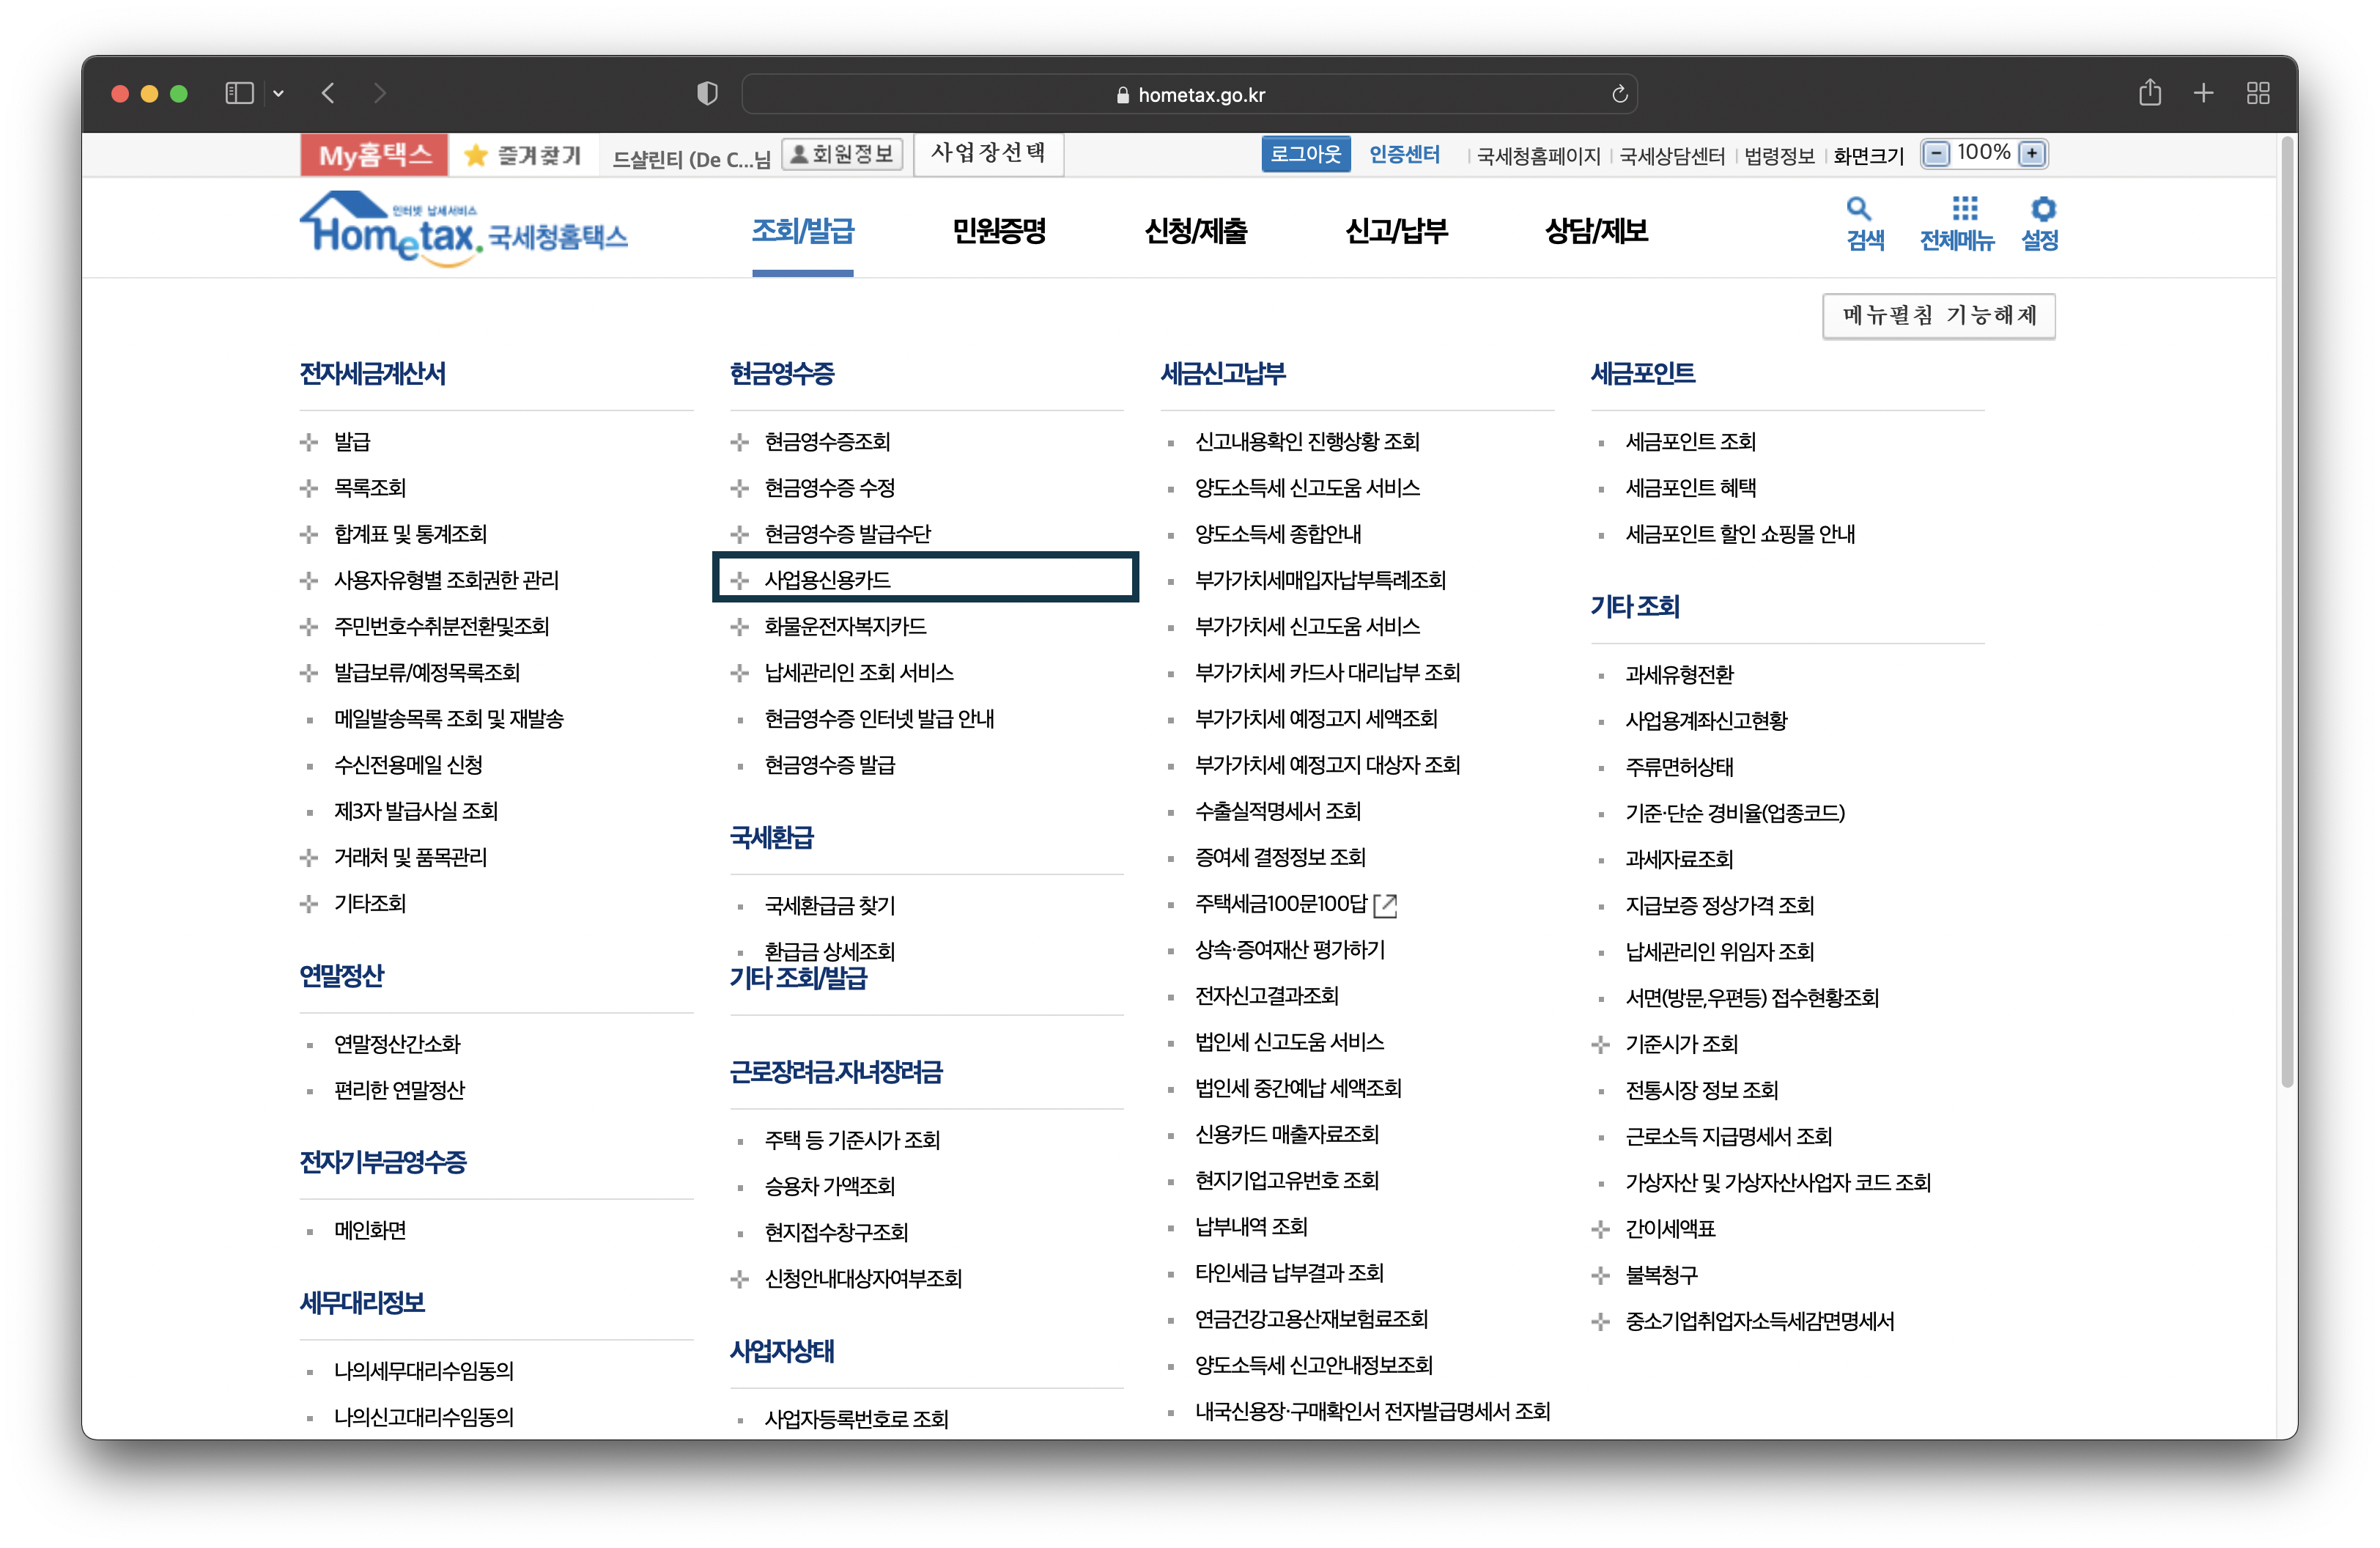
Task: Click the Safari share icon
Action: point(2151,92)
